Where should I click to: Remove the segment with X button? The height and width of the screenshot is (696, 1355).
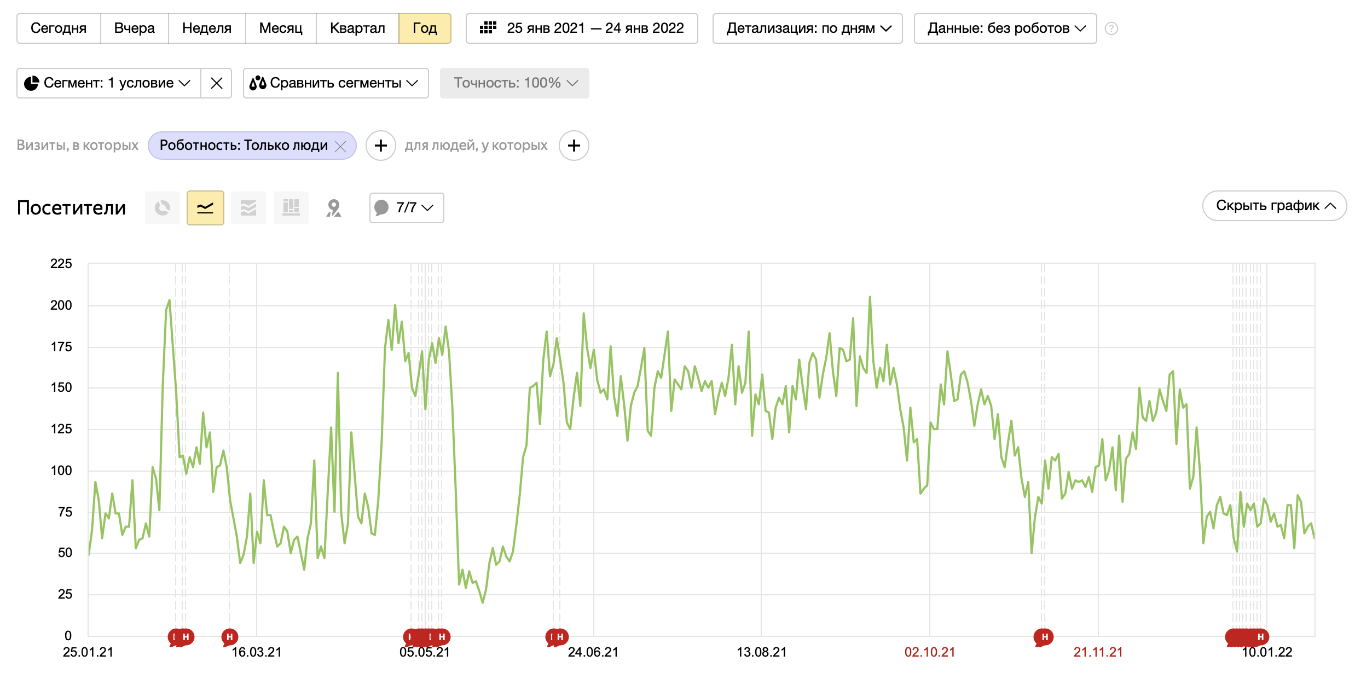coord(217,83)
